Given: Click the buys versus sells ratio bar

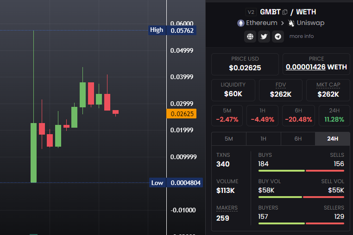Looking at the screenshot, I should tap(301, 171).
